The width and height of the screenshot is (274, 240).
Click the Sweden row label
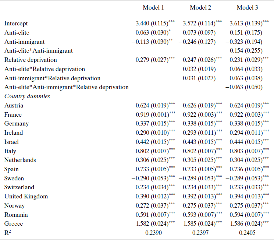(14, 178)
